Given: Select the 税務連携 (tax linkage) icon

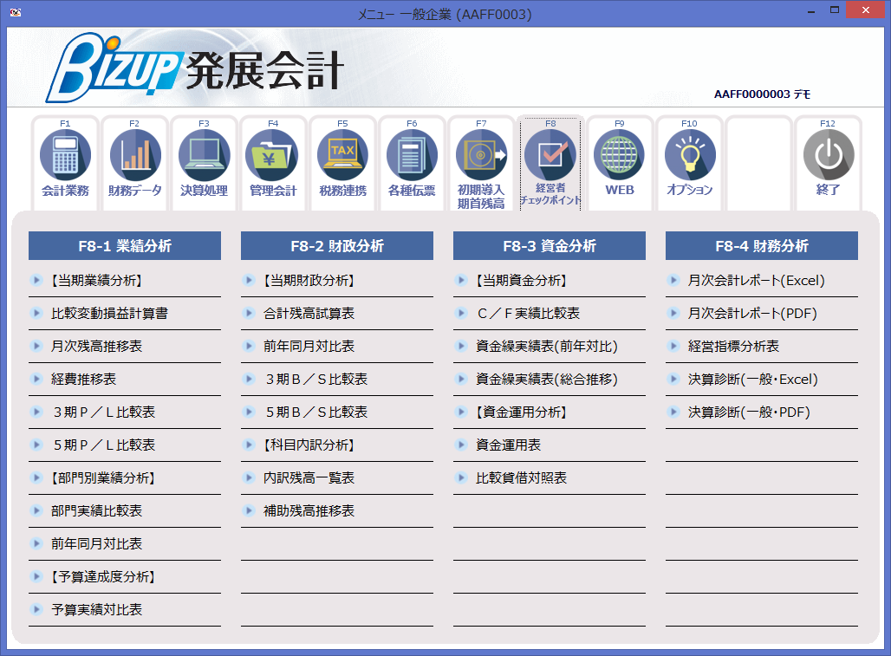Looking at the screenshot, I should (342, 163).
